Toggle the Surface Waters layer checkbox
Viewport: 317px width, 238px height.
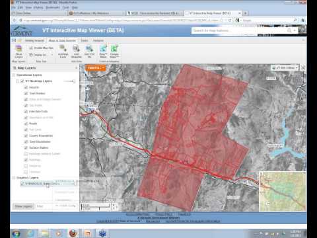coord(26,147)
